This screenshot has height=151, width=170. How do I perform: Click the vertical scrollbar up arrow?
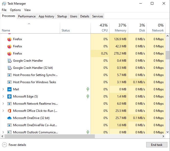[167, 36]
